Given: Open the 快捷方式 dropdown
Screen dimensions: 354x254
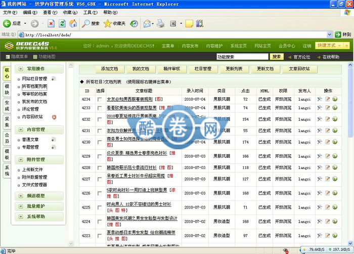Looking at the screenshot, I should [x=329, y=46].
